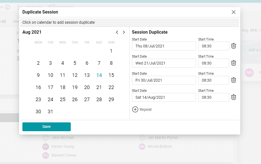The width and height of the screenshot is (261, 164).
Task: Click the Aug 2021 month heading
Action: coord(32,32)
